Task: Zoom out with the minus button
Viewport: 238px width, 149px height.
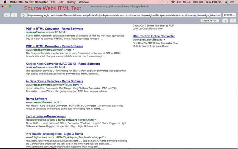Action: coord(233,21)
